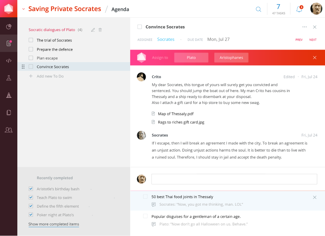Open the three-dots more options menu
Screen dimensions: 325x236
coord(304,27)
